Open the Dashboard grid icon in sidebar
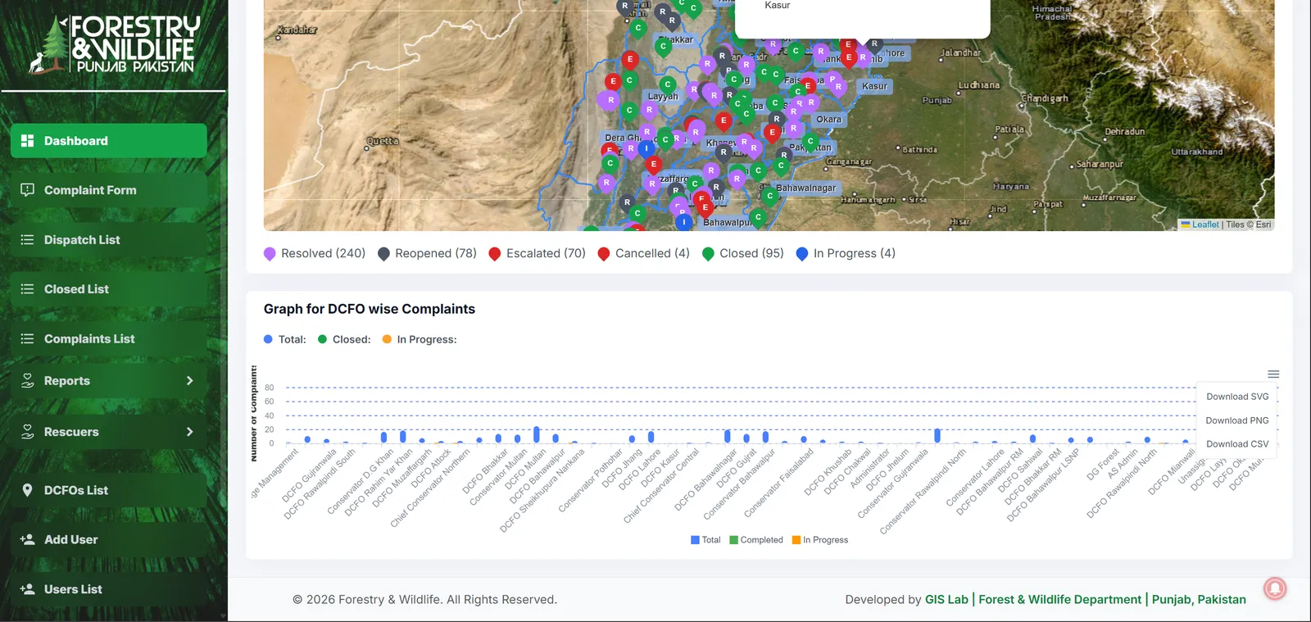The height and width of the screenshot is (622, 1311). [x=27, y=141]
